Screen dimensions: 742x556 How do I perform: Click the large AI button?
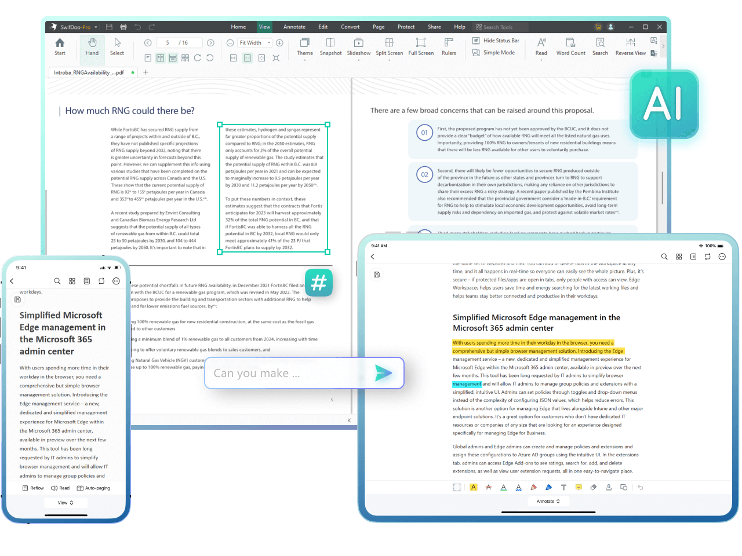(x=664, y=104)
